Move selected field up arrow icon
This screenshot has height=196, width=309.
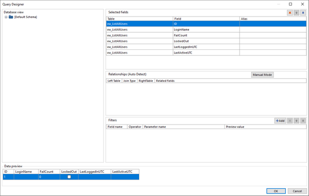coord(297,13)
